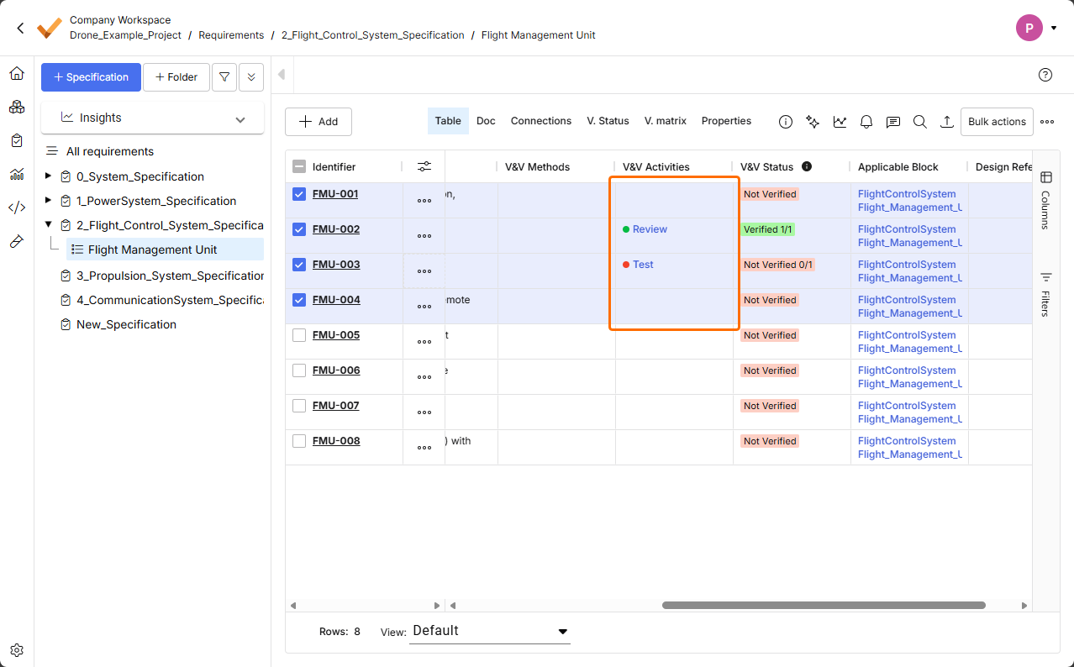Open the code icon in left sidebar
This screenshot has height=667, width=1074.
(17, 207)
